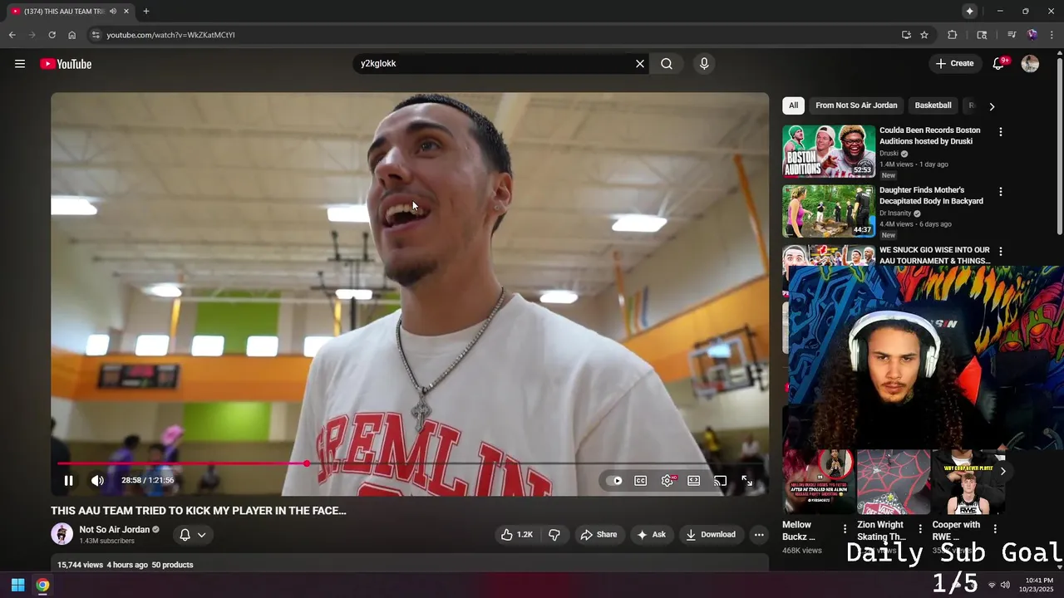
Task: Mute the video volume
Action: click(97, 480)
